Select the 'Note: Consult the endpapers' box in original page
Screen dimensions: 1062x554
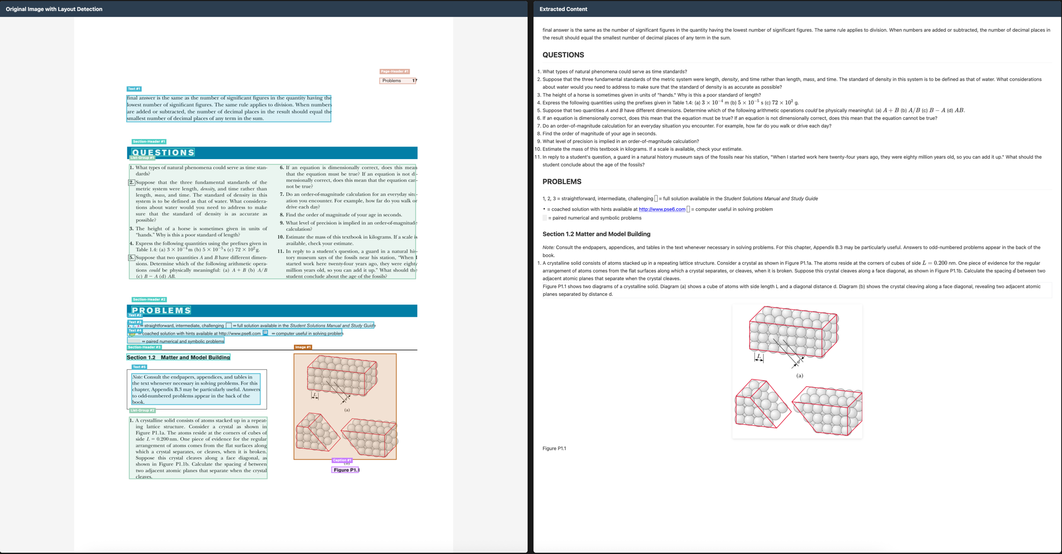click(x=196, y=389)
